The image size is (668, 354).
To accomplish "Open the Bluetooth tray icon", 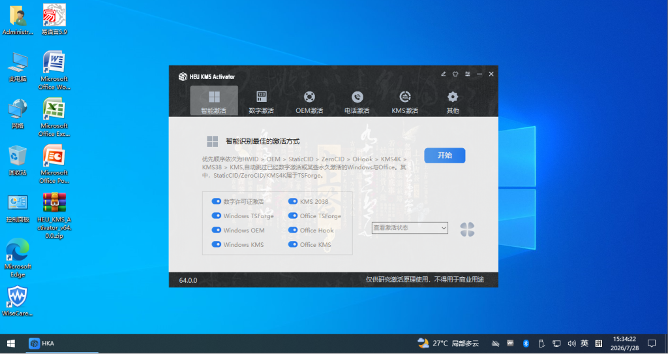I will 526,344.
